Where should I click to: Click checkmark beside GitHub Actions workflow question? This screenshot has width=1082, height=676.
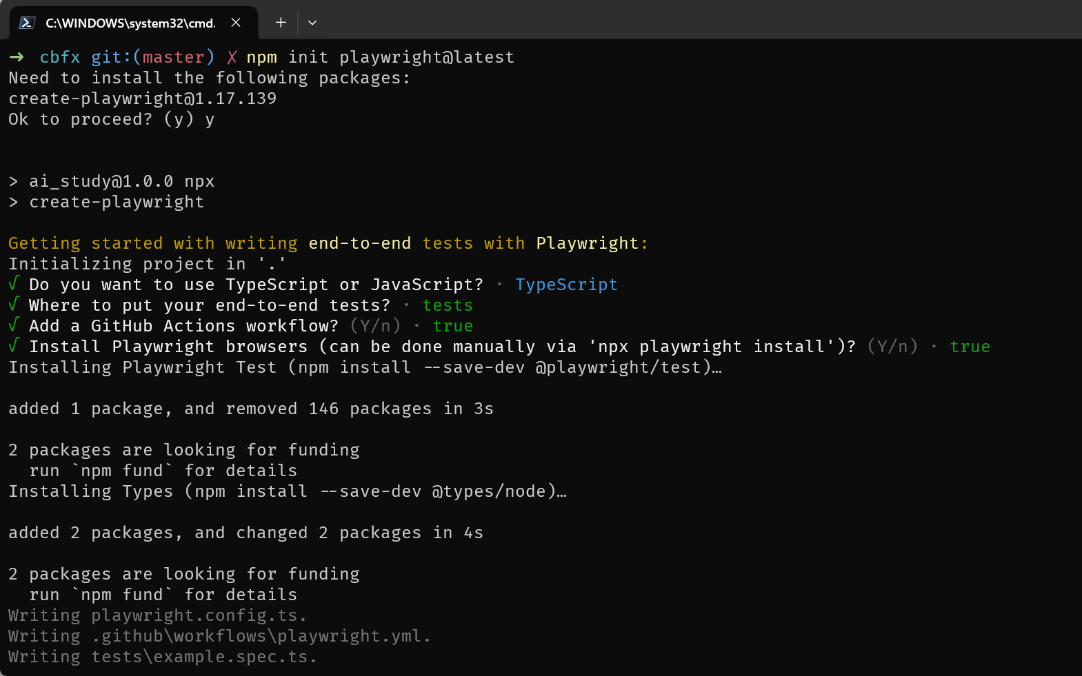point(14,325)
